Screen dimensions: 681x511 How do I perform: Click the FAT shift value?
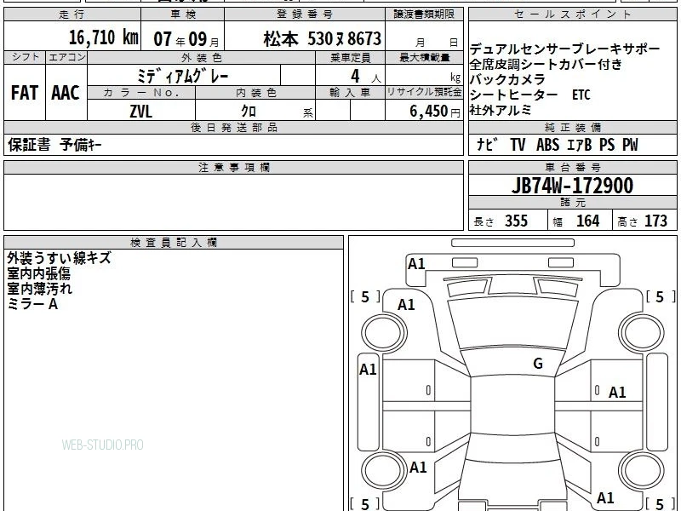[x=25, y=93]
